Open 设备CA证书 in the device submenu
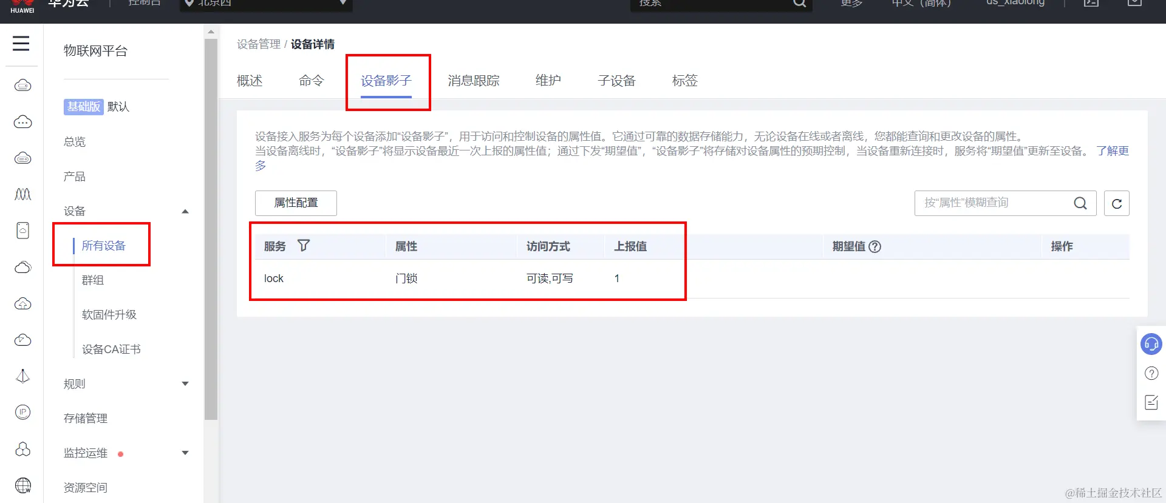 (111, 349)
